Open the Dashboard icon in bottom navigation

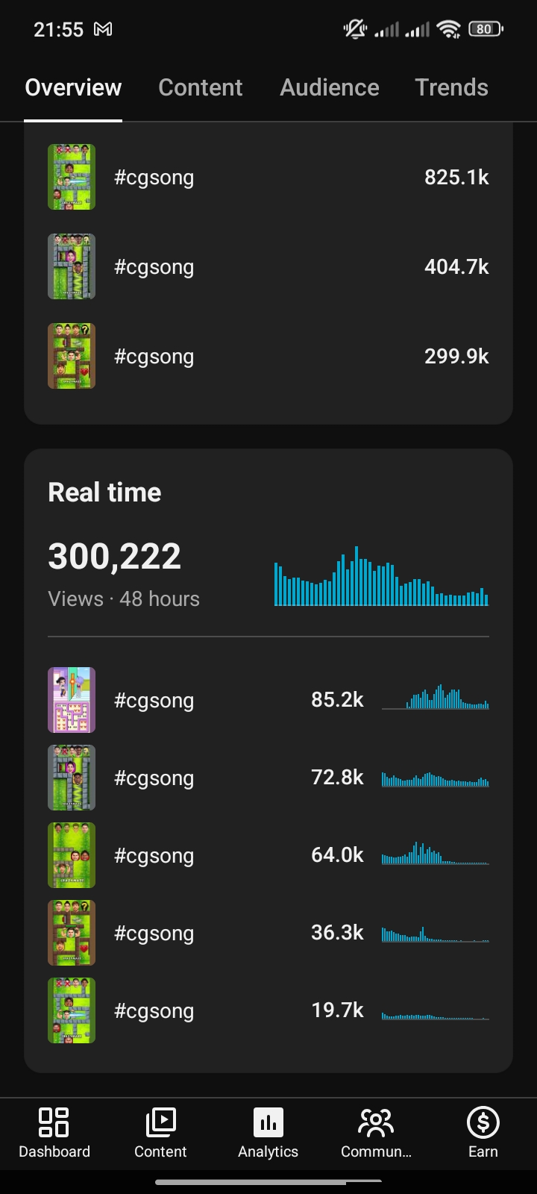pos(54,1122)
